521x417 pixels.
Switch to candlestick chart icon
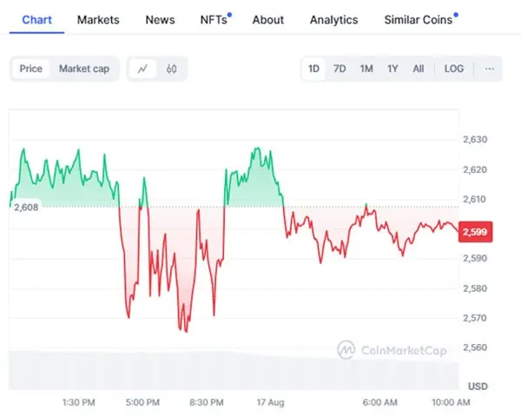pyautogui.click(x=171, y=69)
